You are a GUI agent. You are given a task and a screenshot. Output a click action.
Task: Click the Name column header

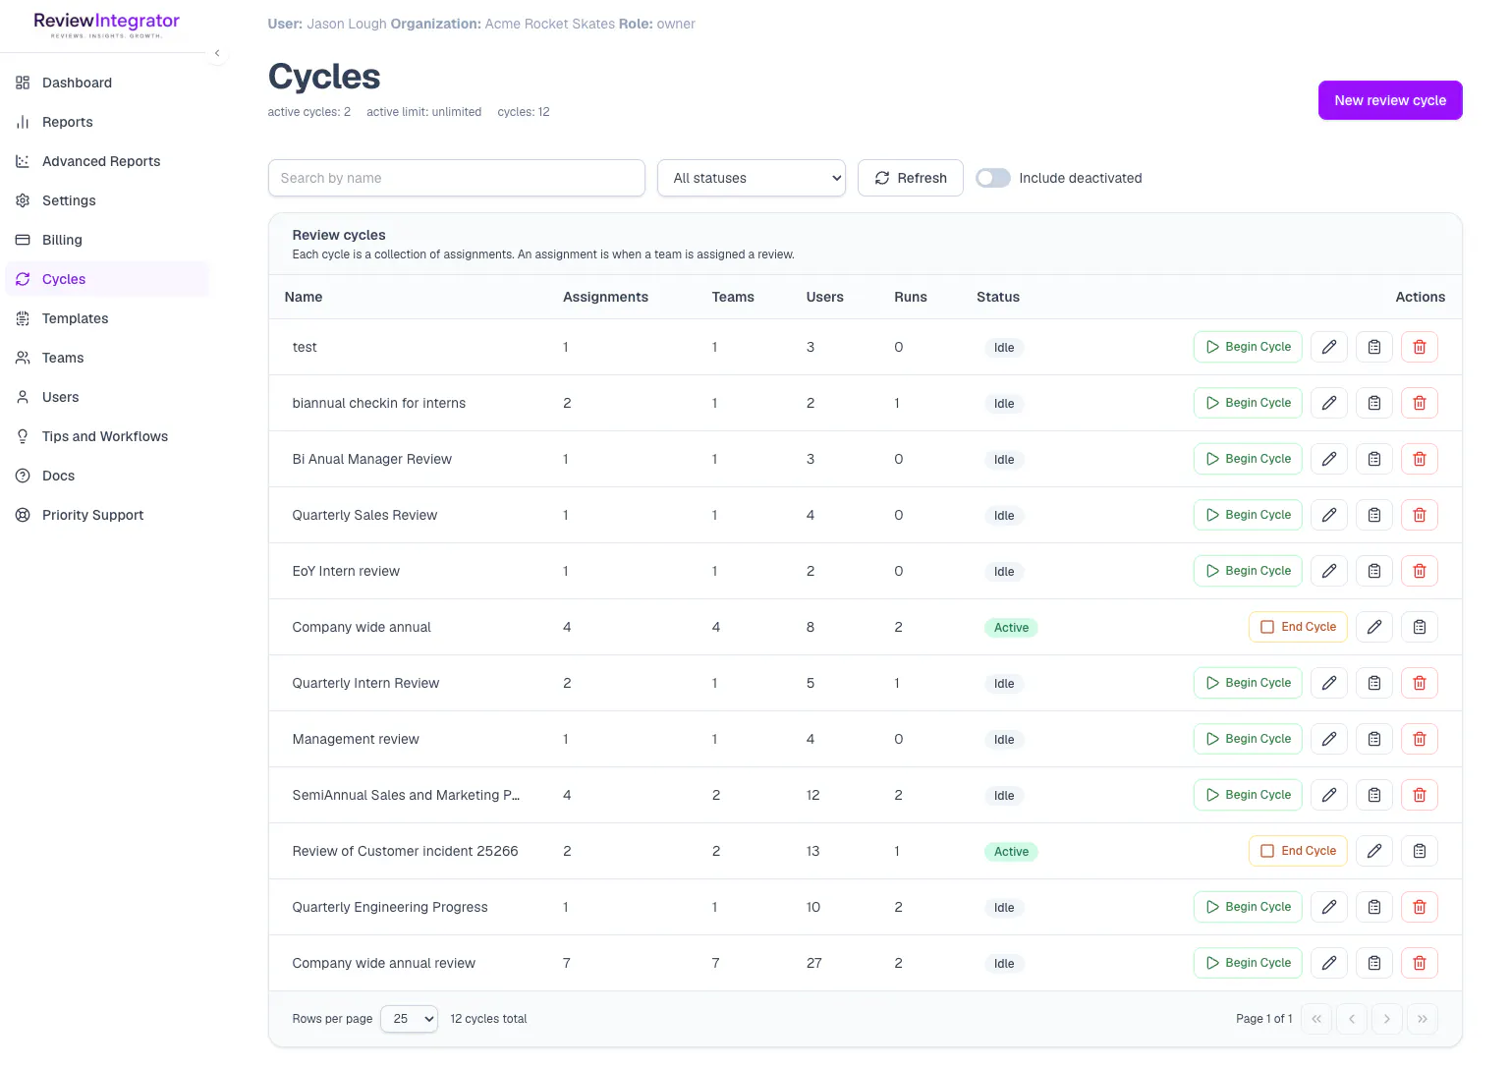tap(304, 297)
